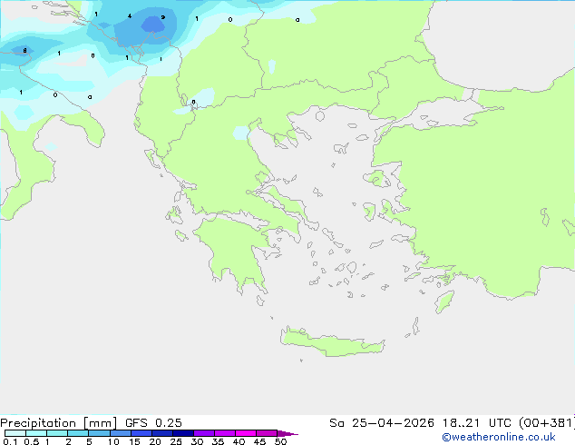Screen dimensions: 575x445
Task: Click the "Sa 25-04-2026" date text
Action: (382, 423)
